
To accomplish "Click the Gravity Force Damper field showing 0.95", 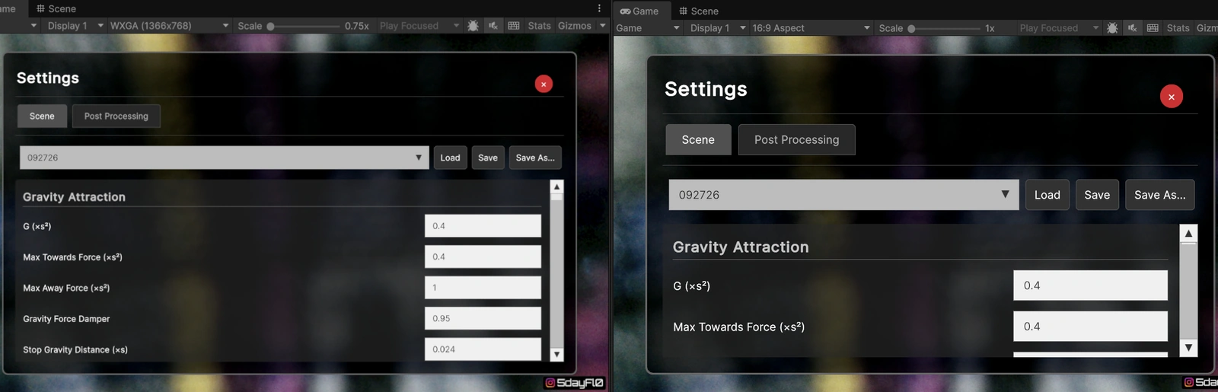I will tap(483, 318).
